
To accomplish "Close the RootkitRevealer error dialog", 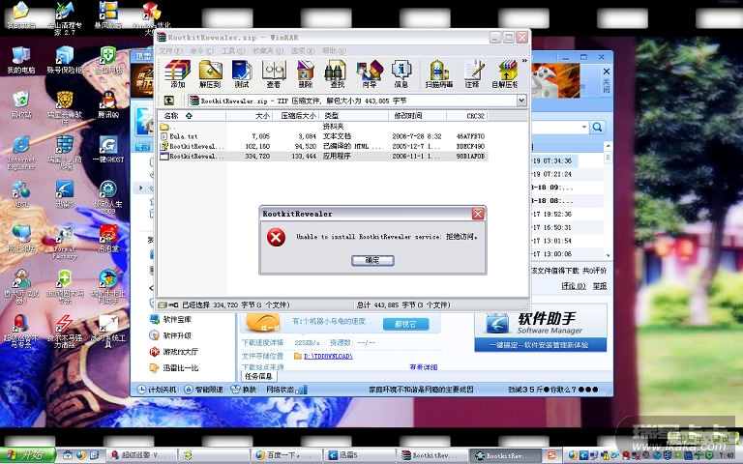I will coord(478,214).
